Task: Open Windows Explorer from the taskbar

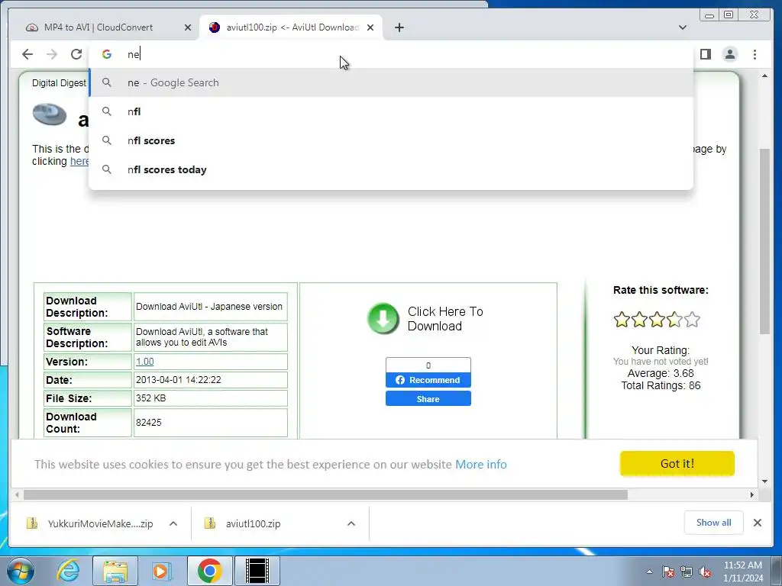Action: click(x=115, y=571)
